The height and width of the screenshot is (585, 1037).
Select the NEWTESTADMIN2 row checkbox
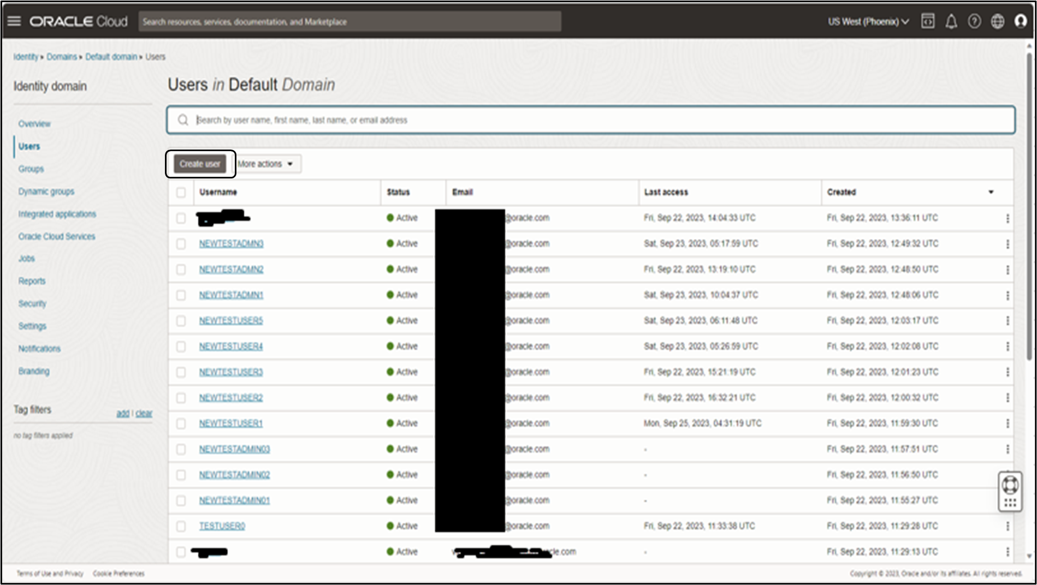coord(181,270)
